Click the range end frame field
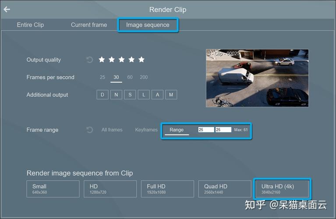Screen dimensions: 336x219 point(223,130)
